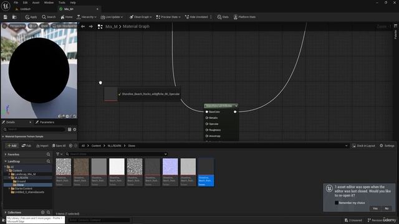Click Details panel search field
The image size is (399, 224).
[34, 129]
